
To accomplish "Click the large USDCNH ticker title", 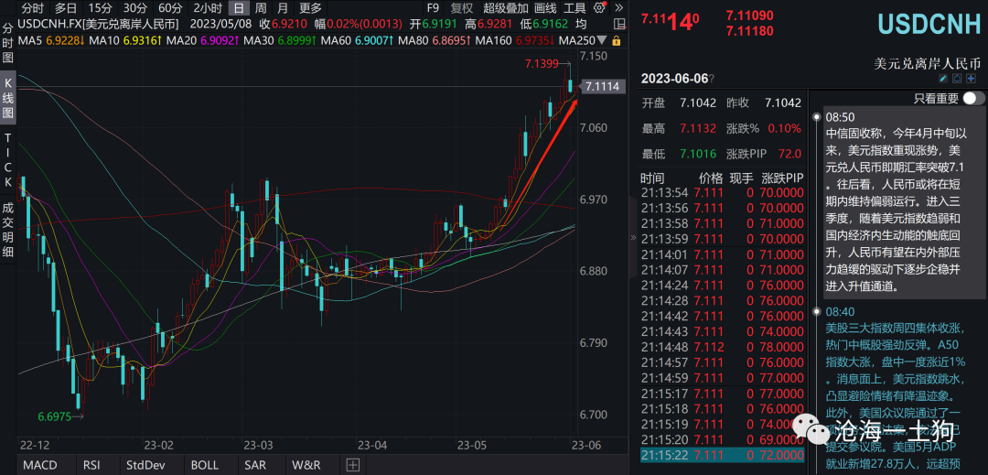I will (930, 23).
